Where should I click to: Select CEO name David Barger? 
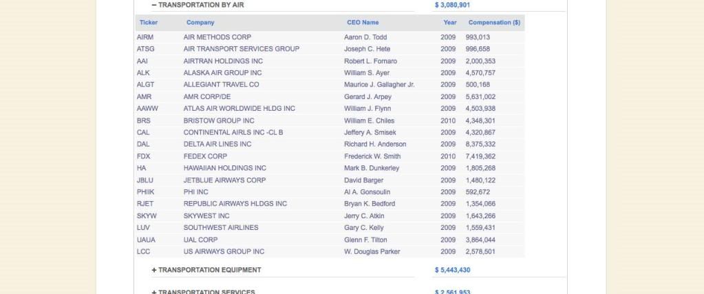(x=363, y=180)
